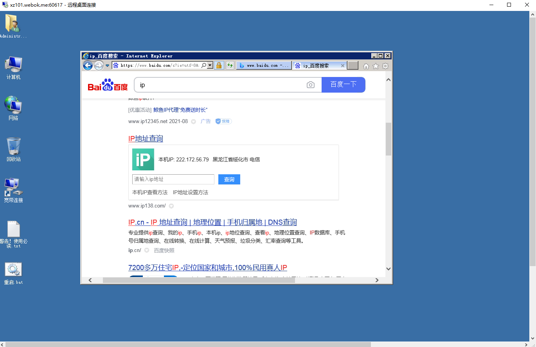The image size is (536, 347).
Task: Switch to the www.baidu.com tab
Action: (264, 66)
